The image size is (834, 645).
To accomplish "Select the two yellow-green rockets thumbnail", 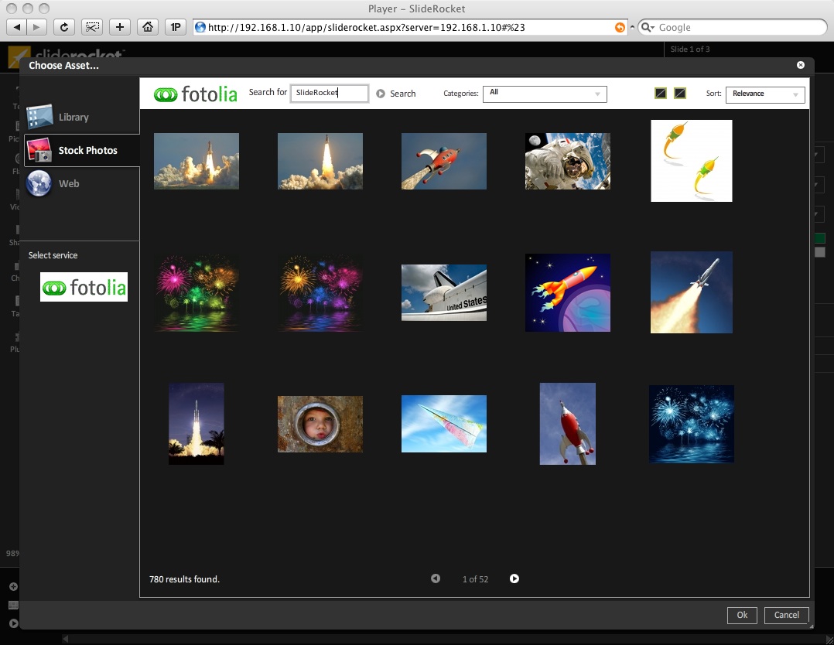I will click(692, 161).
